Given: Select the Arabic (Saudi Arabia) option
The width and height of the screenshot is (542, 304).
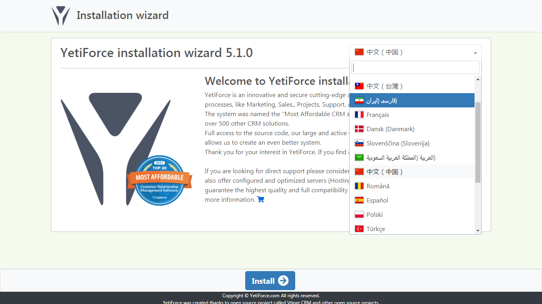Looking at the screenshot, I should 412,157.
